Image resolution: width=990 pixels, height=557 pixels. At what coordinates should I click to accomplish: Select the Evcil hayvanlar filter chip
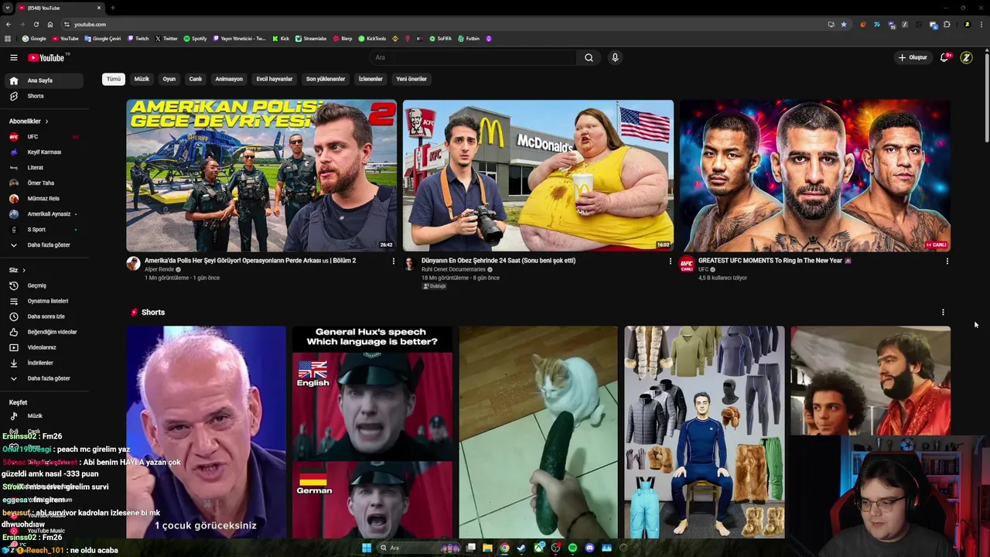(x=275, y=79)
